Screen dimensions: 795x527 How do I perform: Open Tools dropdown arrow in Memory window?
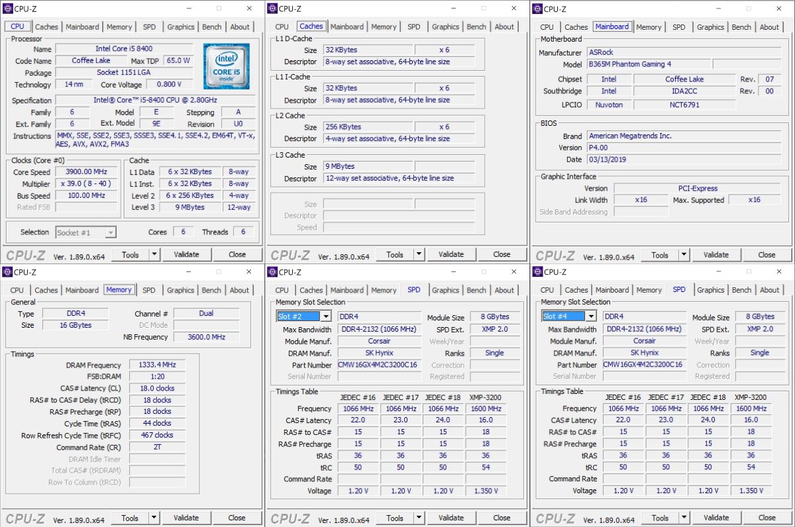point(154,518)
